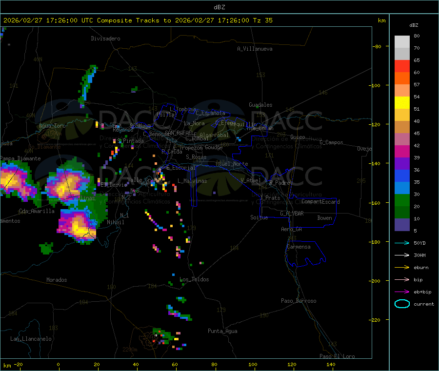The width and height of the screenshot is (439, 371).
Task: Click the 'Guadales' map label
Action: (x=260, y=105)
